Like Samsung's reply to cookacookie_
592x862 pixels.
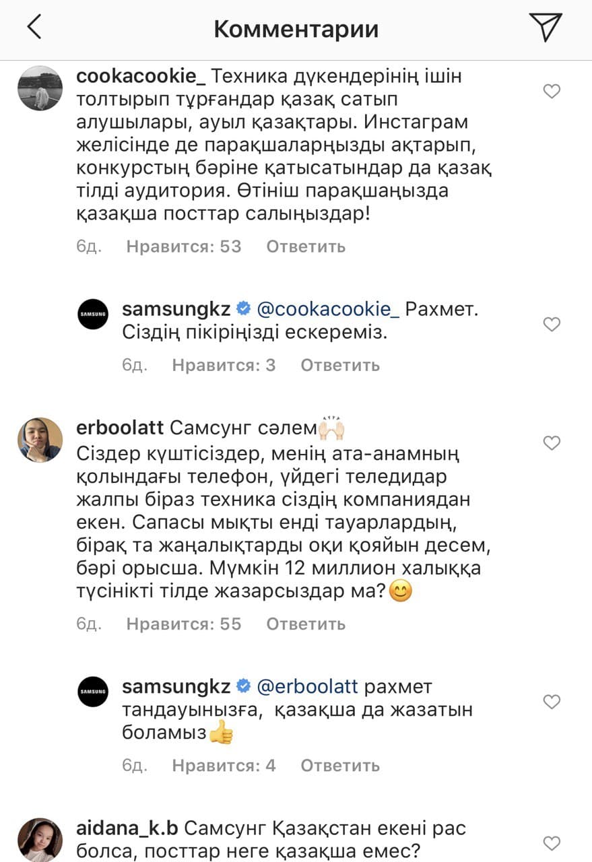tap(552, 325)
